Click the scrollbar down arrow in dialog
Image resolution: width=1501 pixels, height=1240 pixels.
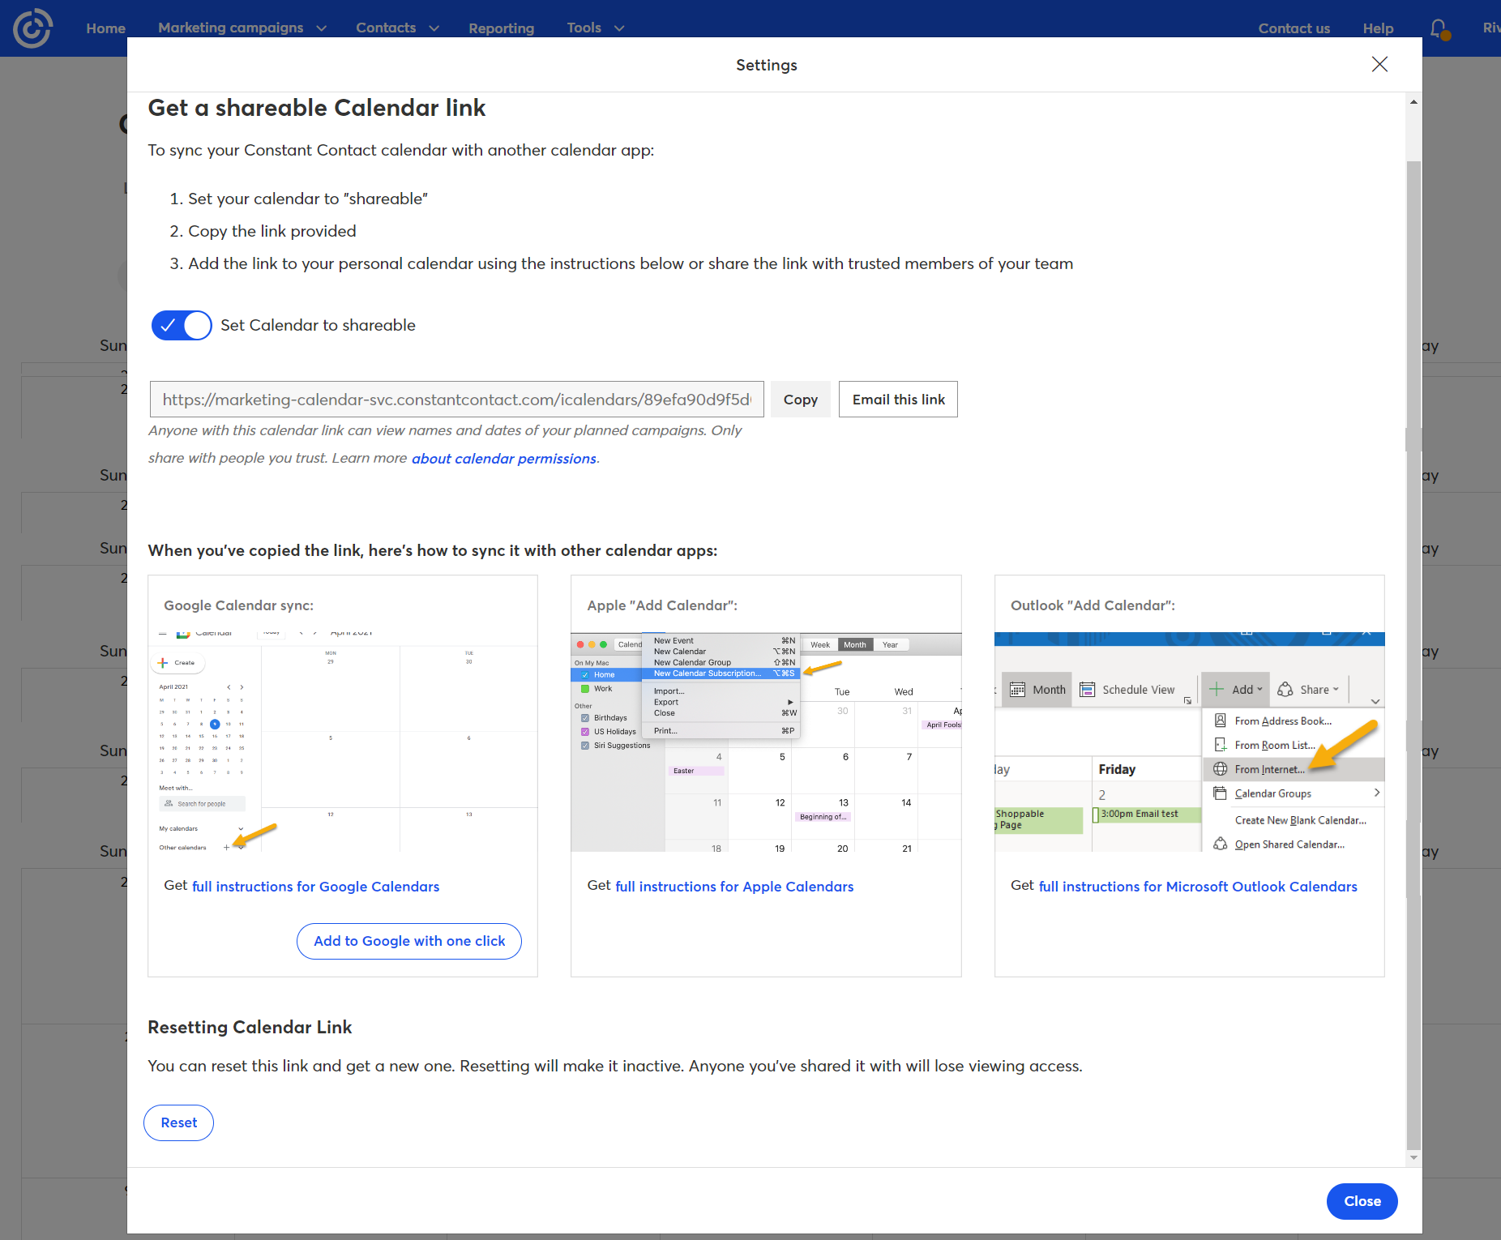click(x=1413, y=1157)
